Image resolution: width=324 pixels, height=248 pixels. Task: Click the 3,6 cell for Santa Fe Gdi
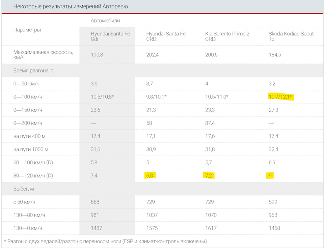coord(94,84)
